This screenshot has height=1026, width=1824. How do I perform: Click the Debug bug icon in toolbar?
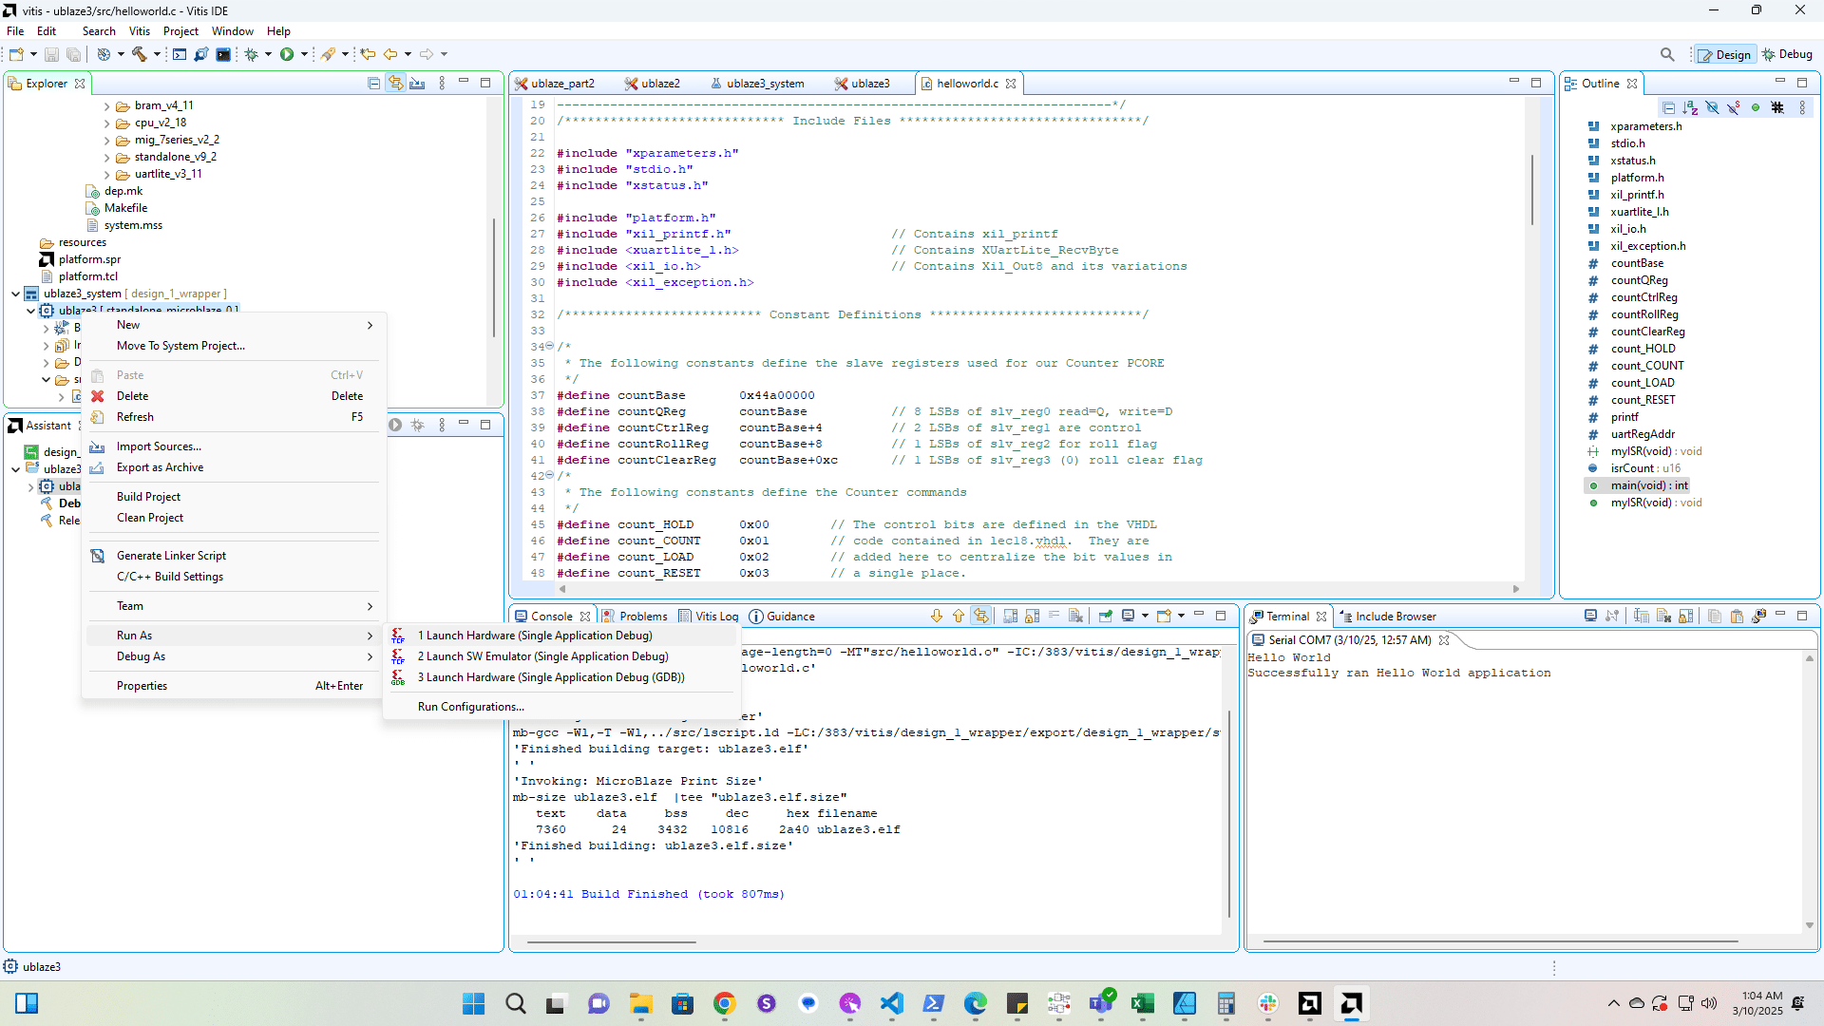251,54
